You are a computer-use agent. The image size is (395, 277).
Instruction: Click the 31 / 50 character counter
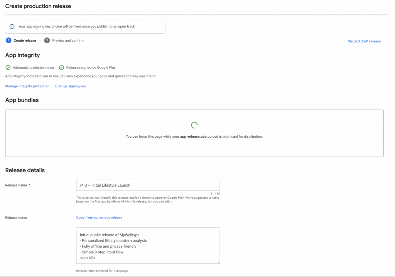(215, 194)
